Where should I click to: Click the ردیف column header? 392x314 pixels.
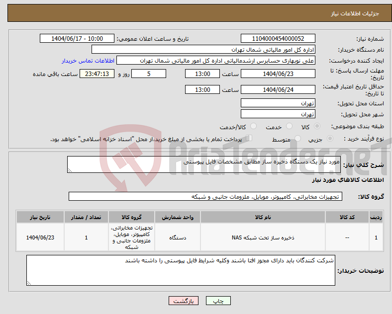click(376, 217)
